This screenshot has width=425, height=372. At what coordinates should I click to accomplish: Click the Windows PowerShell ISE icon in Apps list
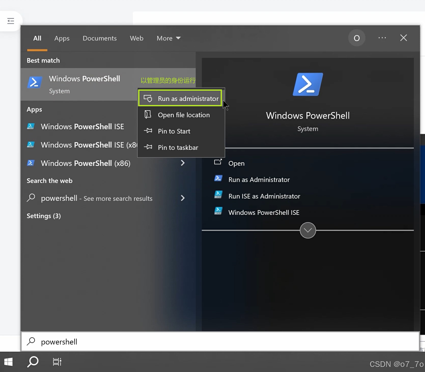pyautogui.click(x=31, y=126)
